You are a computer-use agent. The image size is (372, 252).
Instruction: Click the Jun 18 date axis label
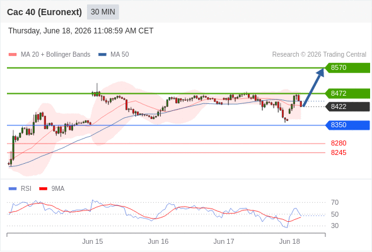[289, 241]
